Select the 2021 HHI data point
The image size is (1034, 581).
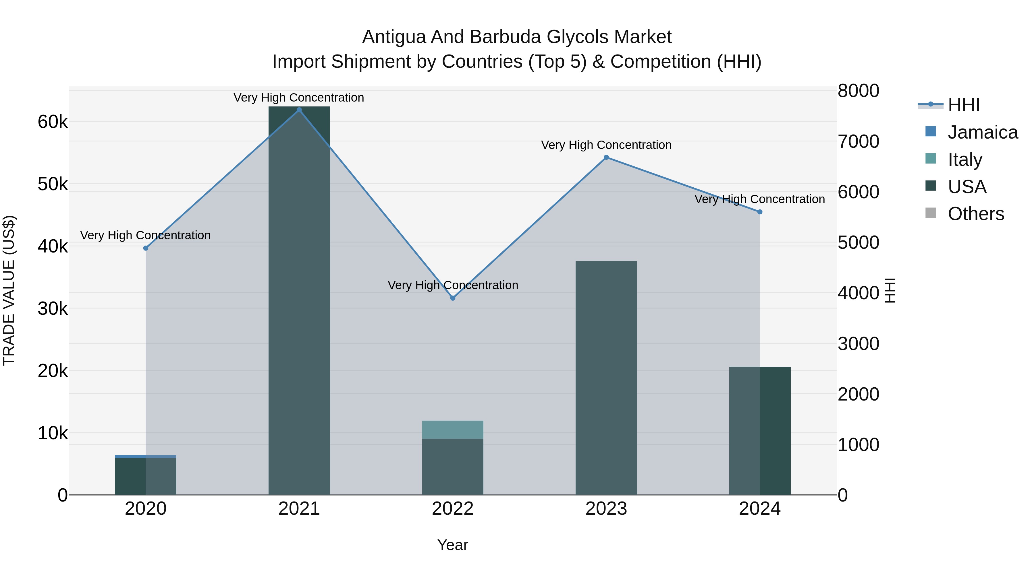click(x=299, y=110)
